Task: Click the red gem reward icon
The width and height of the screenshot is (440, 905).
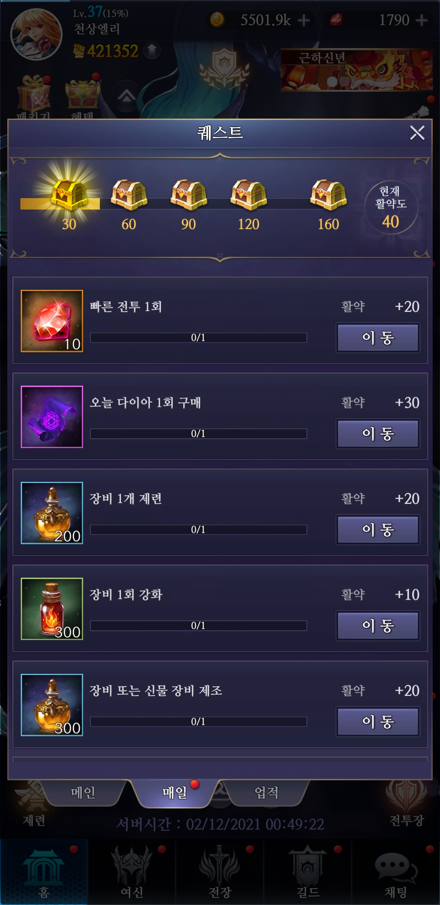Action: (x=52, y=321)
